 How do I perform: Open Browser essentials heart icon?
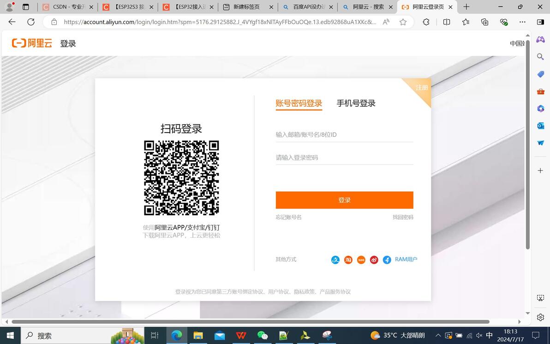(x=504, y=22)
